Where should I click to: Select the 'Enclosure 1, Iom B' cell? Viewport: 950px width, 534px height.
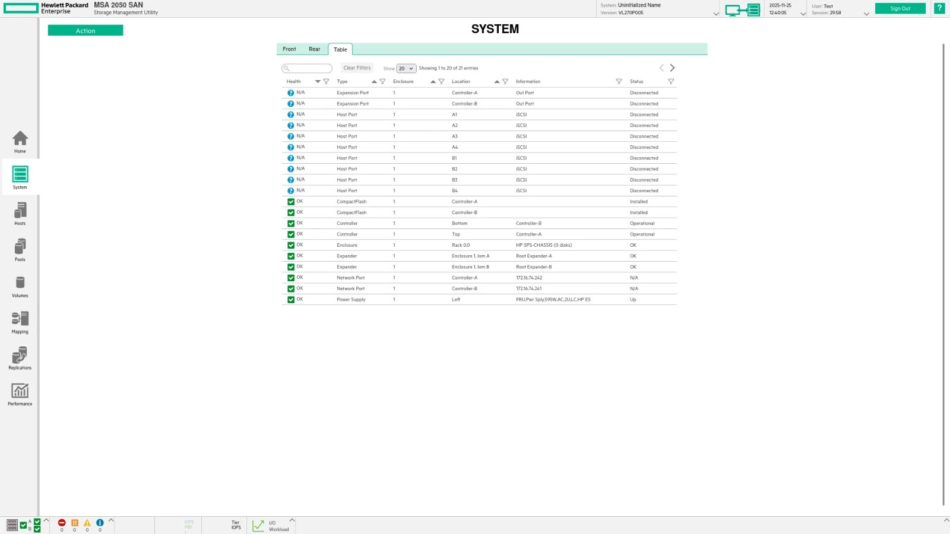[471, 267]
